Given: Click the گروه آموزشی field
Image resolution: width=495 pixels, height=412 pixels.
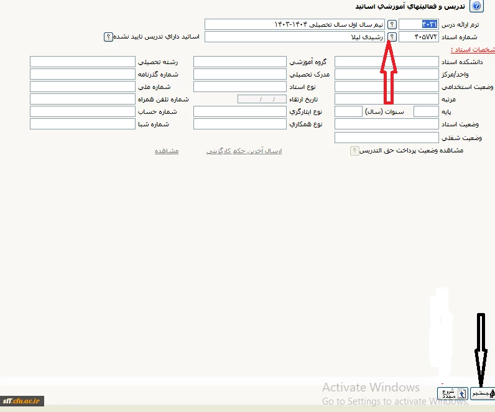Looking at the screenshot, I should [239, 62].
